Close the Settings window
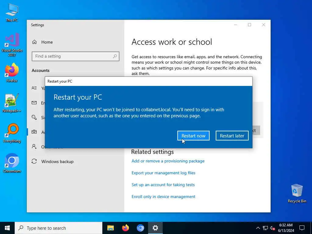The image size is (312, 234). point(264,25)
